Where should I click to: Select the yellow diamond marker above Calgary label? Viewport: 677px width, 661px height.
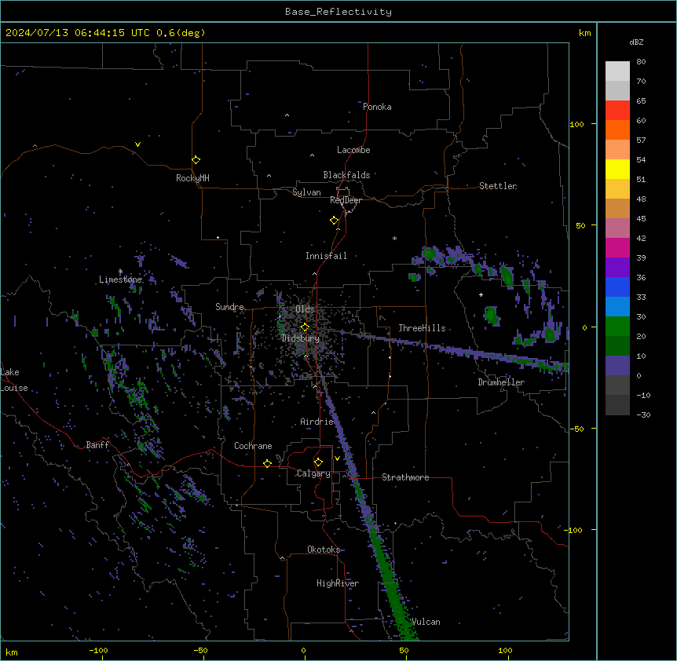tap(318, 462)
